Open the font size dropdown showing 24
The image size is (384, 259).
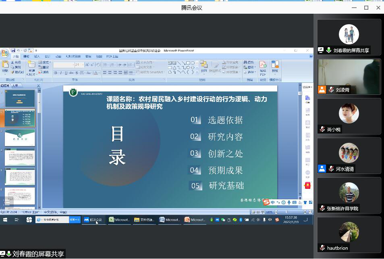point(79,65)
